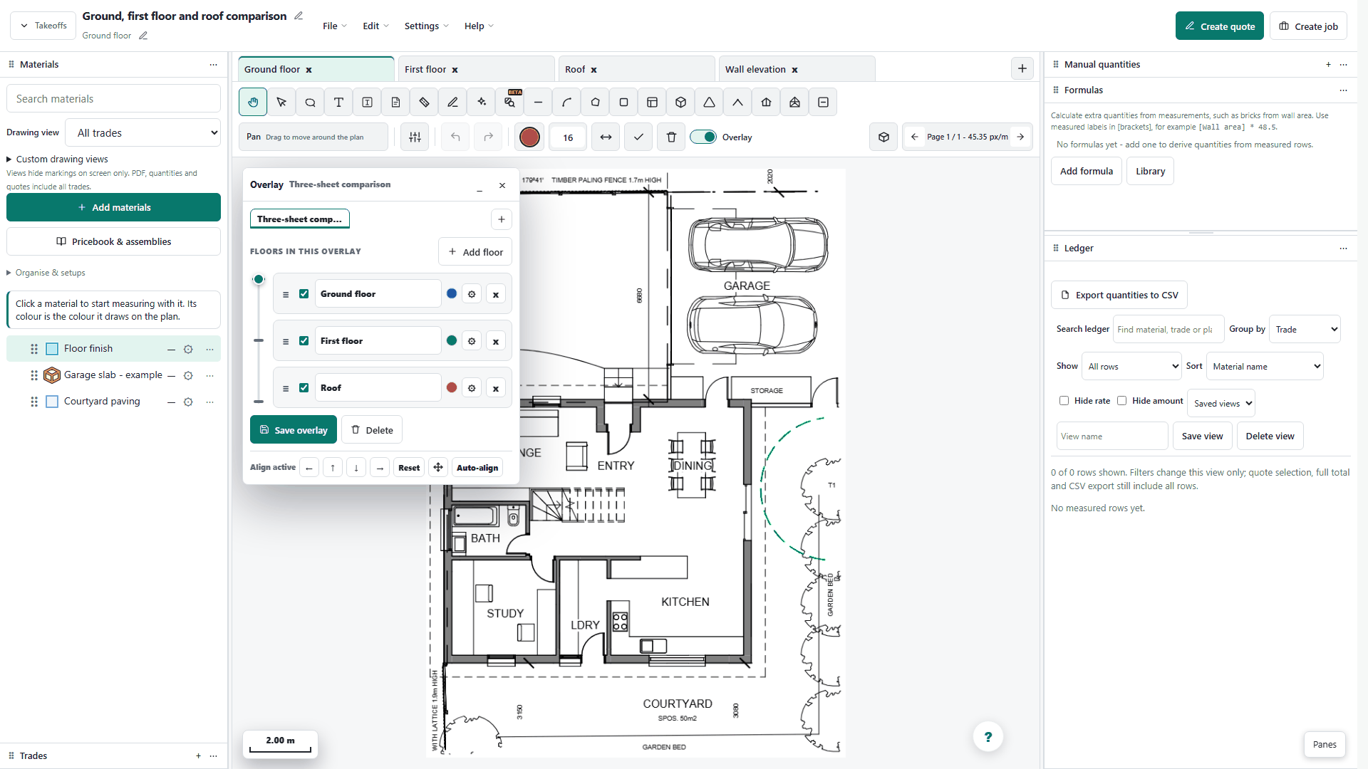Open the Sort Material name dropdown
The width and height of the screenshot is (1368, 769).
1265,367
